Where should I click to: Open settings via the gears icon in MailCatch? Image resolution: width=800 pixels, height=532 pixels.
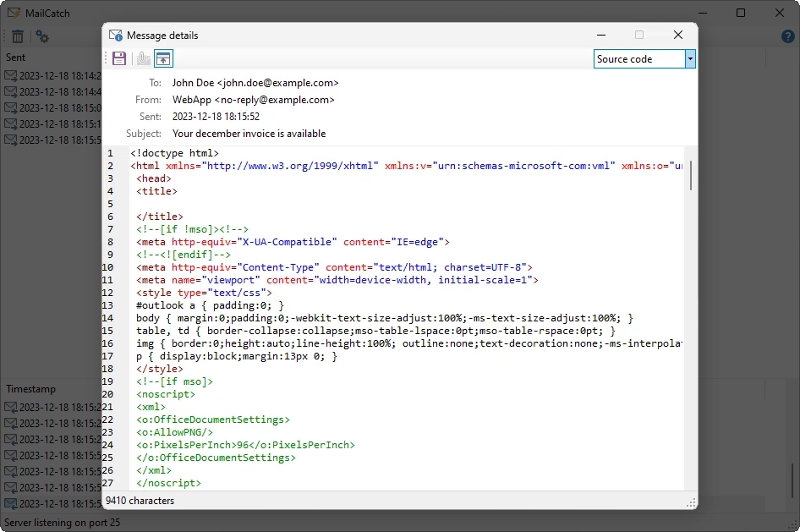click(41, 36)
